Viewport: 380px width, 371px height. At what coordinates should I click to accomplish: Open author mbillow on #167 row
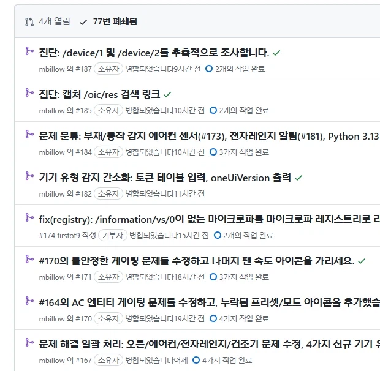pyautogui.click(x=52, y=361)
